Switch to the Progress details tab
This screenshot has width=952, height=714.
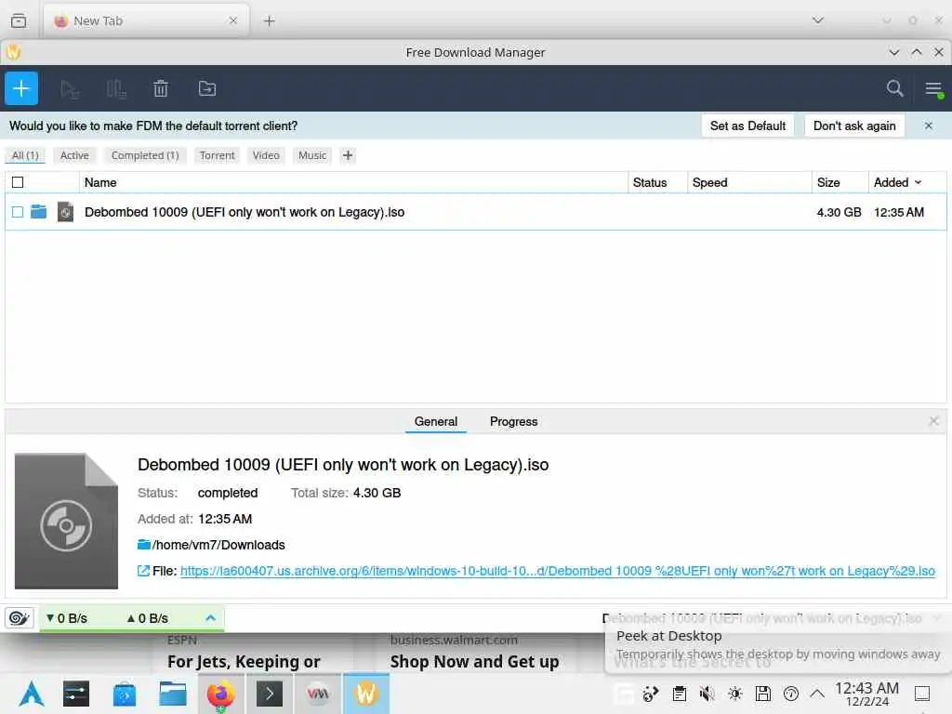point(513,421)
